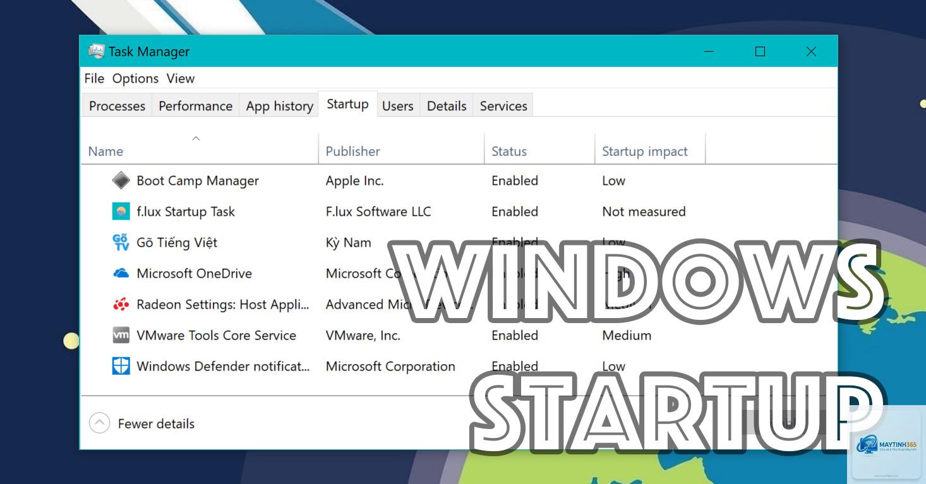Switch to the Details tab
The height and width of the screenshot is (484, 926).
pos(447,105)
